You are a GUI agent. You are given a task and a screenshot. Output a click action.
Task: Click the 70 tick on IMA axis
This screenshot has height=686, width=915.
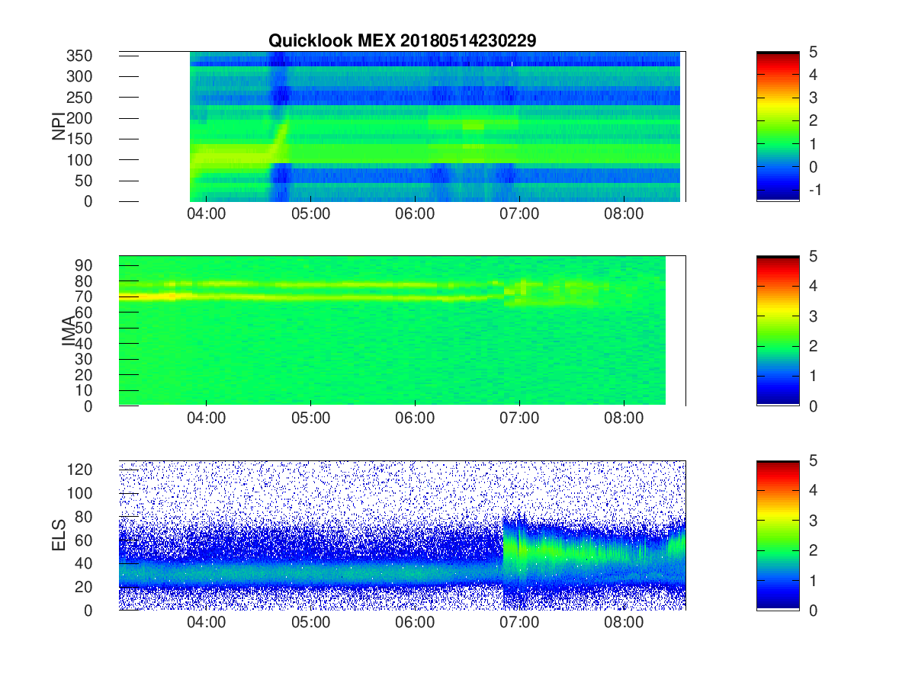click(x=84, y=297)
